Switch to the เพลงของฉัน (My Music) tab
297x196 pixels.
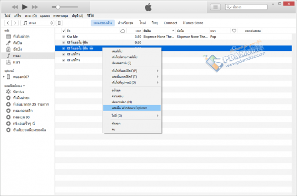tap(102, 23)
